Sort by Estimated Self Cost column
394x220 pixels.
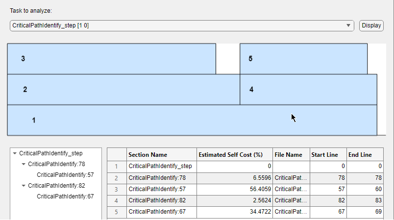[234, 155]
